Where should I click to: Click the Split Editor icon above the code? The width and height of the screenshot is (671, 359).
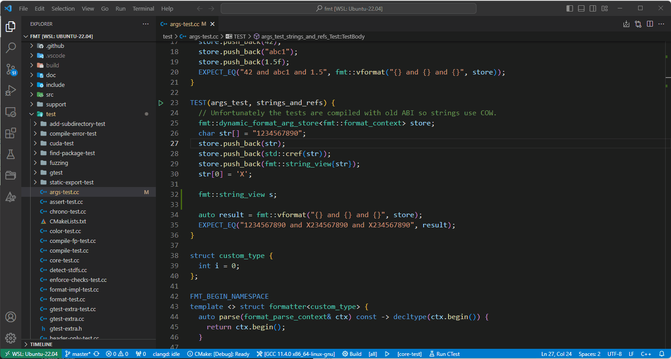(x=650, y=24)
